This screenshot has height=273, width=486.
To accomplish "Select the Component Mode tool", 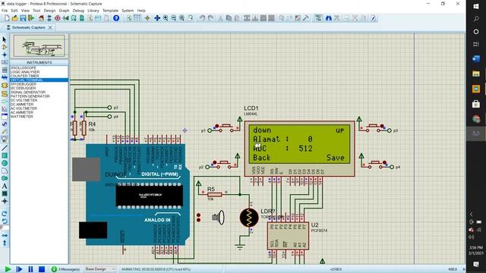I will 5,47.
